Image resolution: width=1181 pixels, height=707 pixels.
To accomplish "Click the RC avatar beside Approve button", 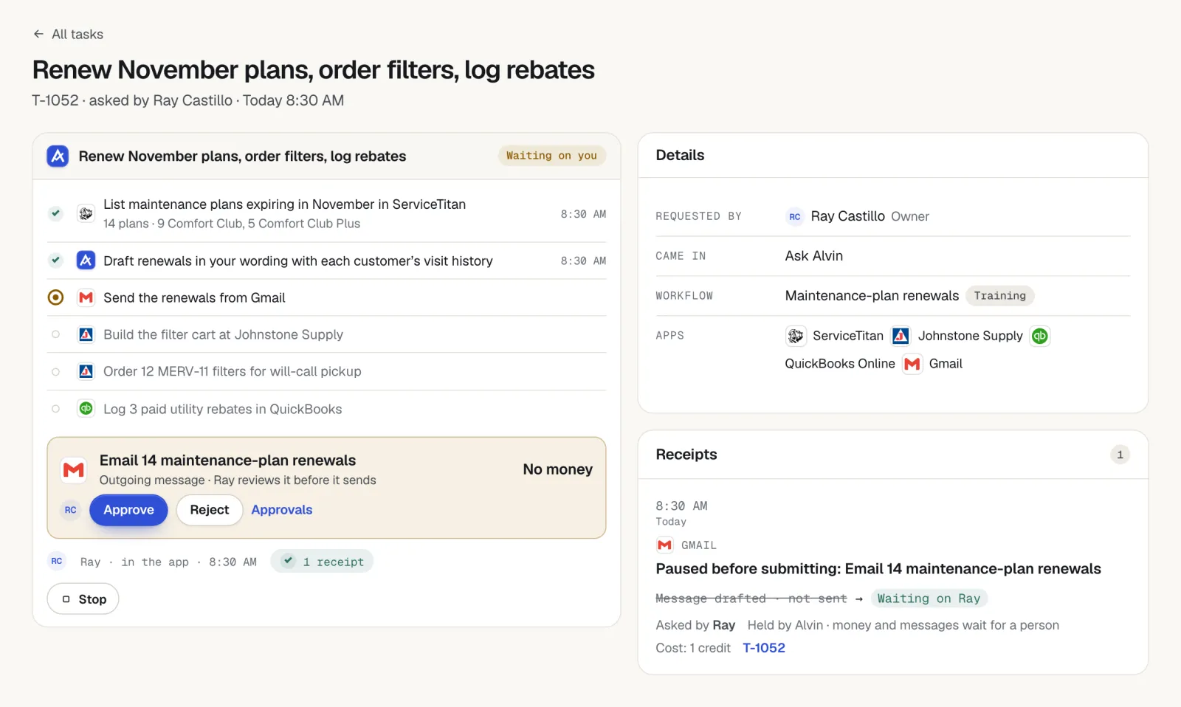I will [x=70, y=510].
